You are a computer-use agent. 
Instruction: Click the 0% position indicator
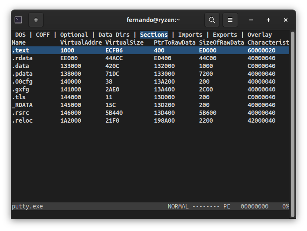pos(286,206)
